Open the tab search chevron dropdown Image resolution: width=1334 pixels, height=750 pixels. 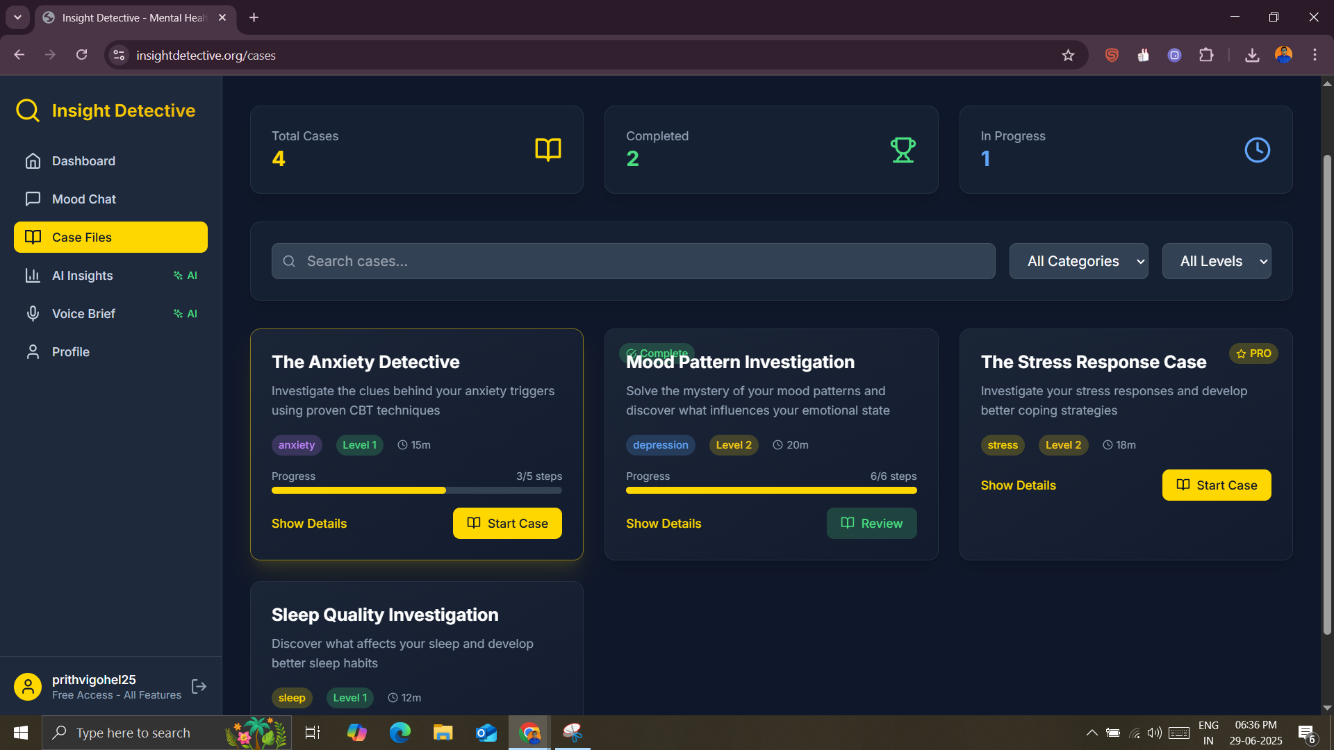click(17, 17)
